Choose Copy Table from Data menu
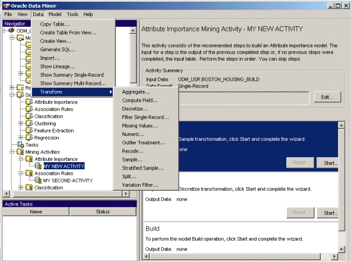351x262 pixels. [74, 24]
